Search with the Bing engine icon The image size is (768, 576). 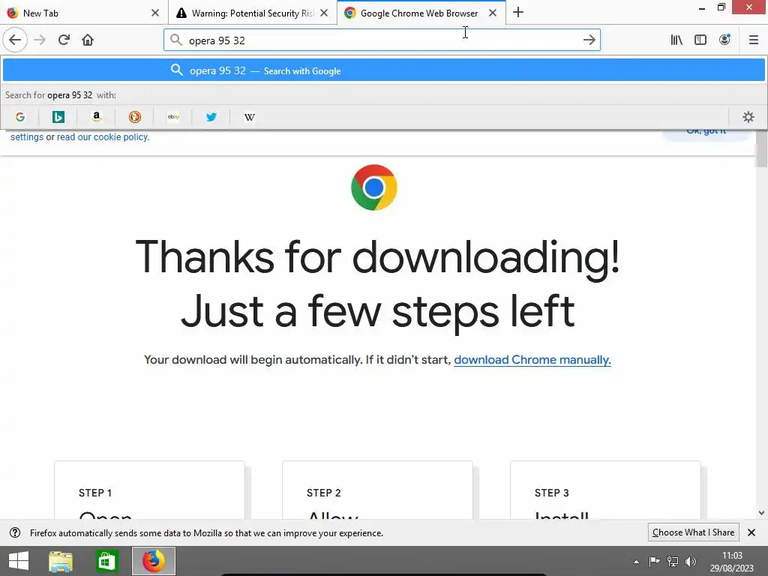pos(58,117)
